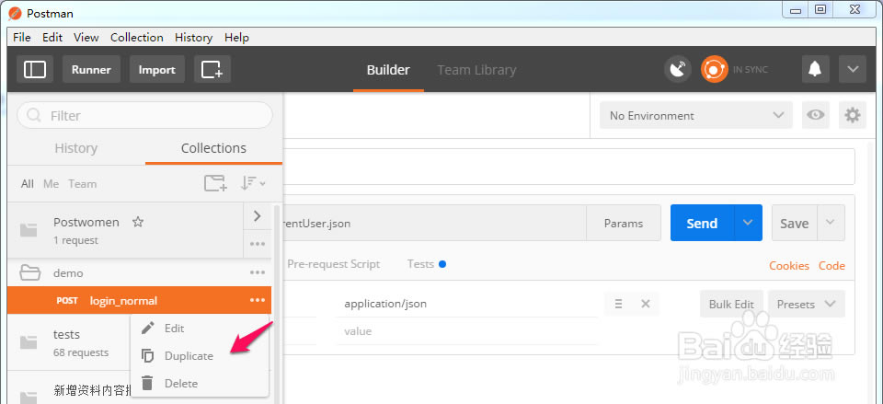Remove the application/json header row
The image size is (883, 404).
(x=646, y=304)
